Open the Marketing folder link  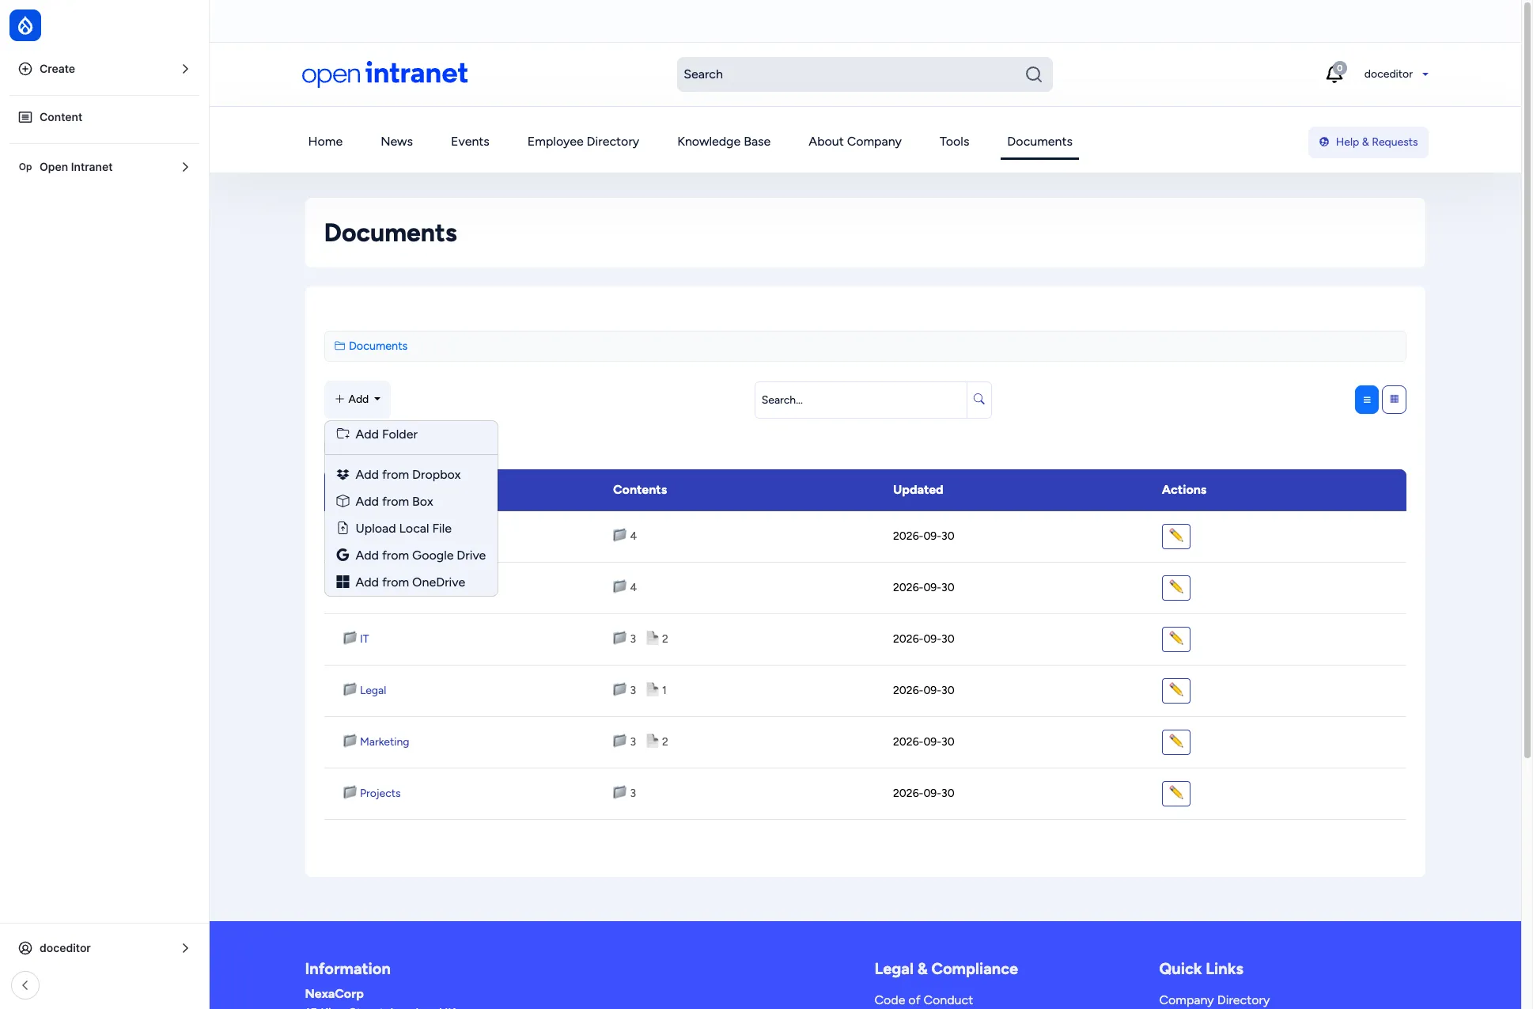coord(384,742)
